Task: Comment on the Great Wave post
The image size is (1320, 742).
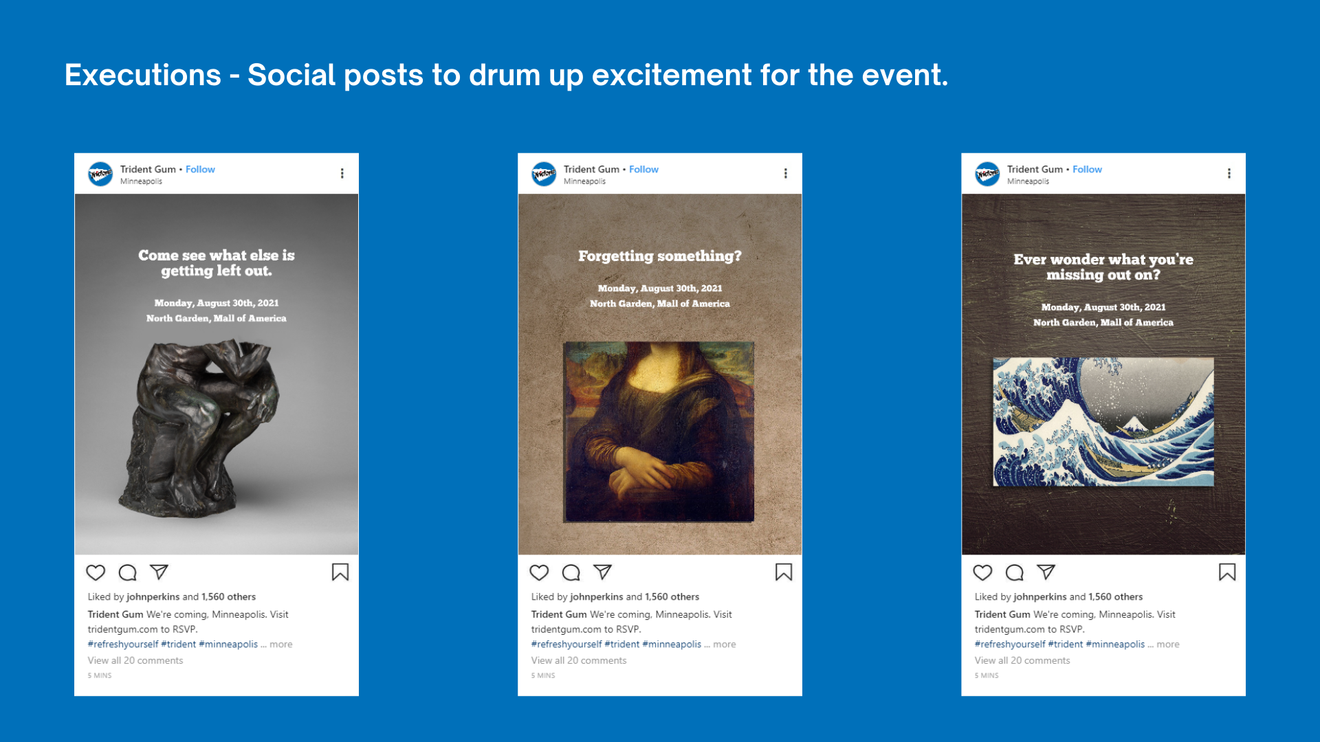Action: click(1014, 572)
